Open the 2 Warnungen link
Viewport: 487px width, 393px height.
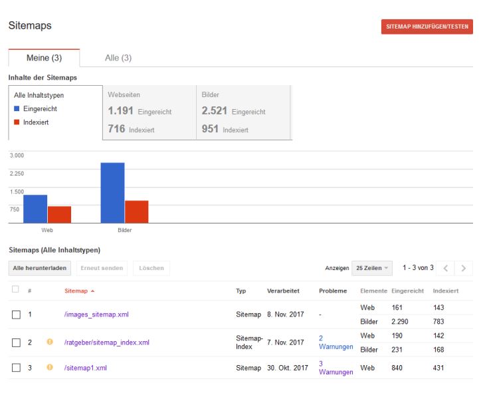click(x=336, y=342)
